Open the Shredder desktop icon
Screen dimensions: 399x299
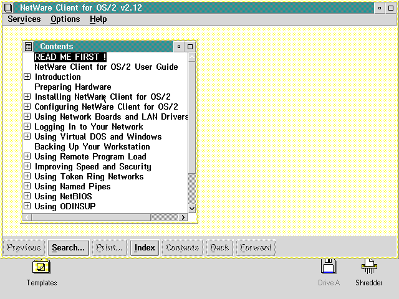point(368,267)
